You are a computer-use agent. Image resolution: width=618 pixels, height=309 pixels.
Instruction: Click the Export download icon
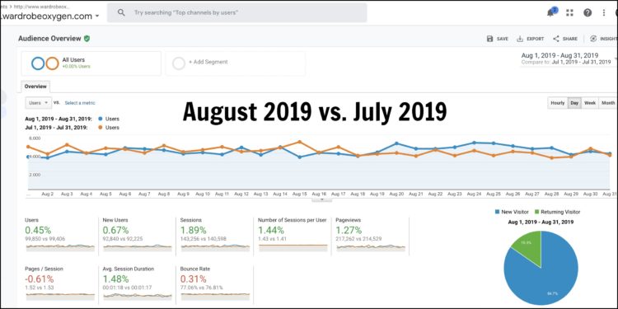click(520, 39)
